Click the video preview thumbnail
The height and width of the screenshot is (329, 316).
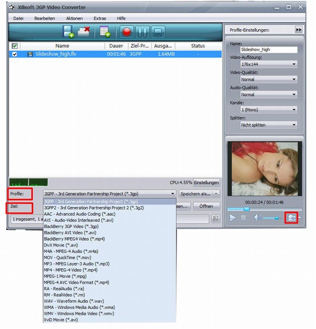pyautogui.click(x=265, y=169)
